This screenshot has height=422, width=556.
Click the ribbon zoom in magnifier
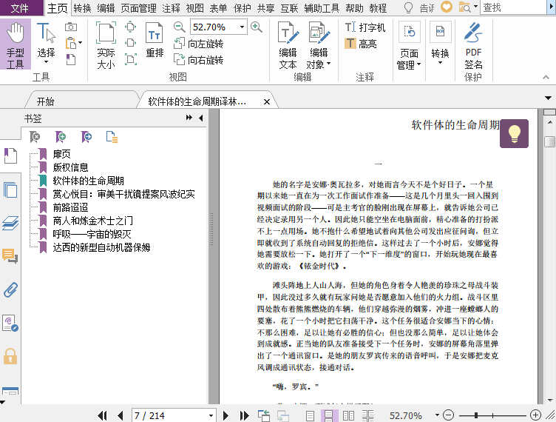[257, 27]
